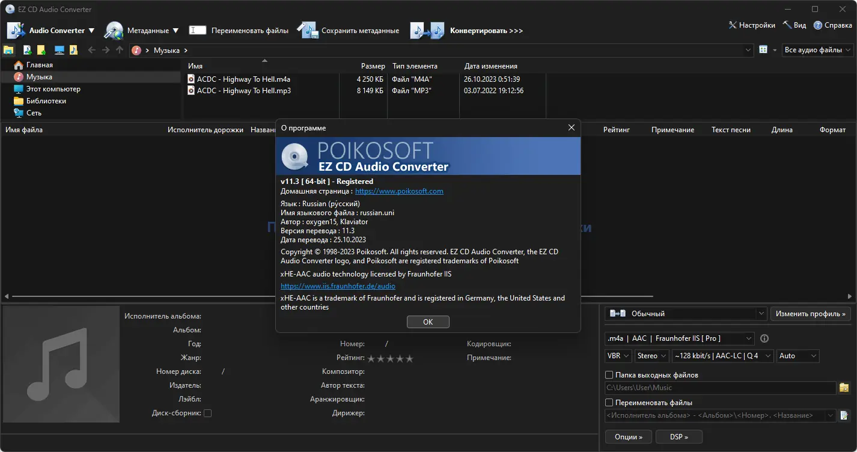Image resolution: width=857 pixels, height=452 pixels.
Task: Select file ACDC - Highway To Hell.mp3
Action: pyautogui.click(x=244, y=91)
